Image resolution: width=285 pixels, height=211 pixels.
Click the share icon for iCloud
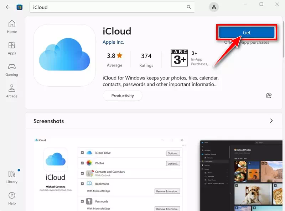coord(269,96)
